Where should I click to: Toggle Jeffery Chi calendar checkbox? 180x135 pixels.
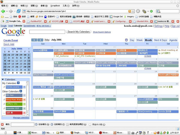[4, 104]
